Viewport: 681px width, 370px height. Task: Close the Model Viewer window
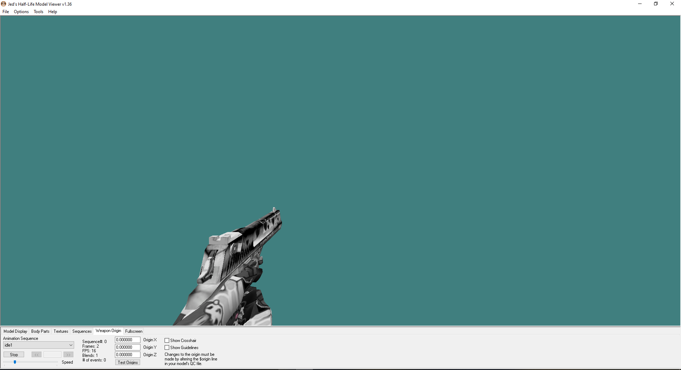pyautogui.click(x=672, y=4)
